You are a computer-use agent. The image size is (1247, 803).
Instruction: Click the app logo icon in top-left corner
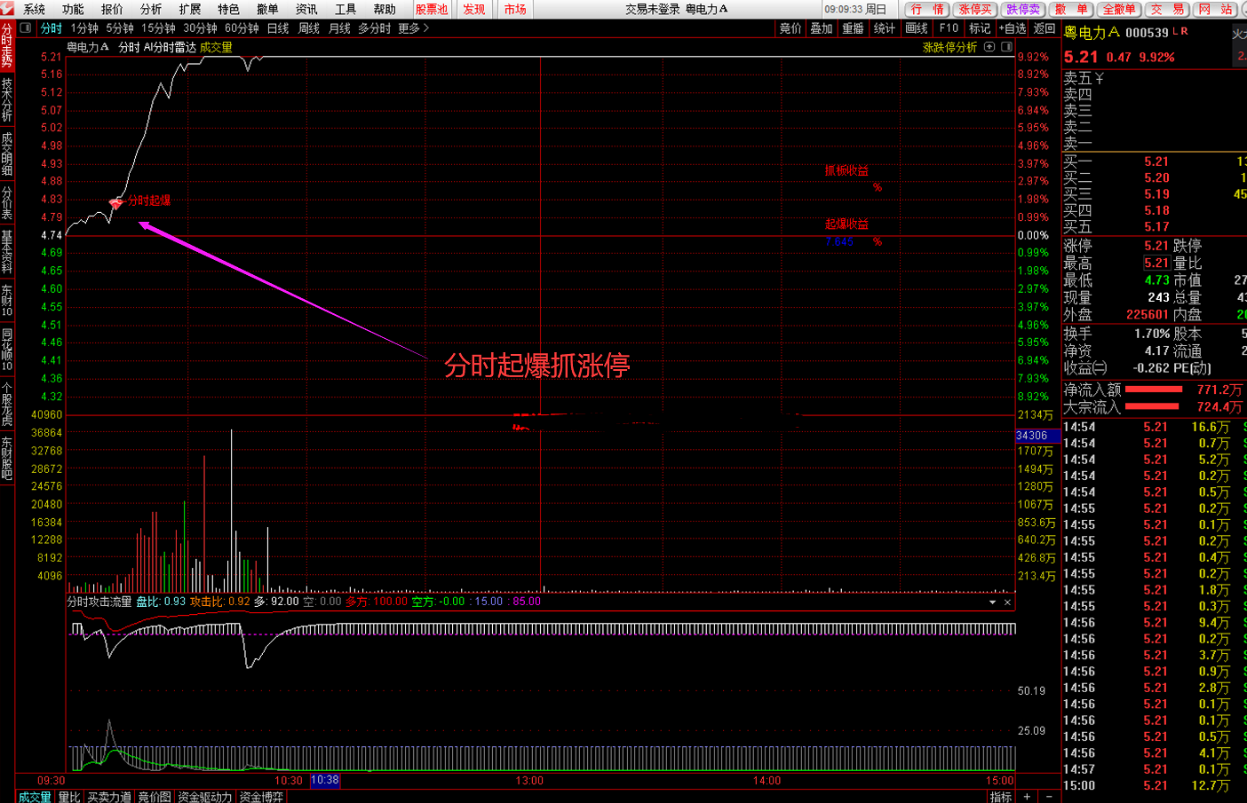coord(7,9)
